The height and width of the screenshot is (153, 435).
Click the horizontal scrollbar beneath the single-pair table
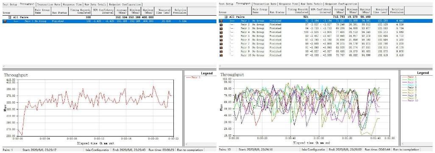108,66
